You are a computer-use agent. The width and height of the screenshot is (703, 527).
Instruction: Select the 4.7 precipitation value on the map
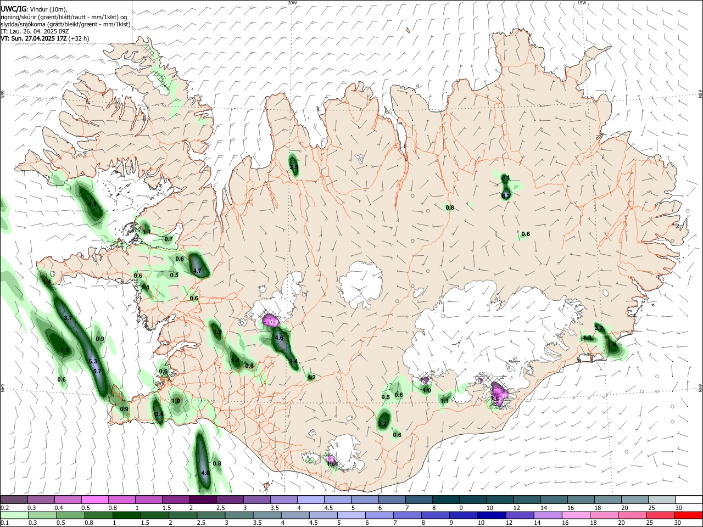[197, 271]
